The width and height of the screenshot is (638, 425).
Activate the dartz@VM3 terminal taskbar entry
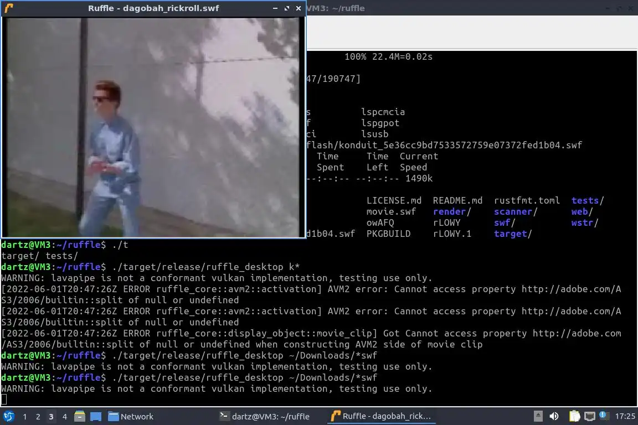pos(265,417)
